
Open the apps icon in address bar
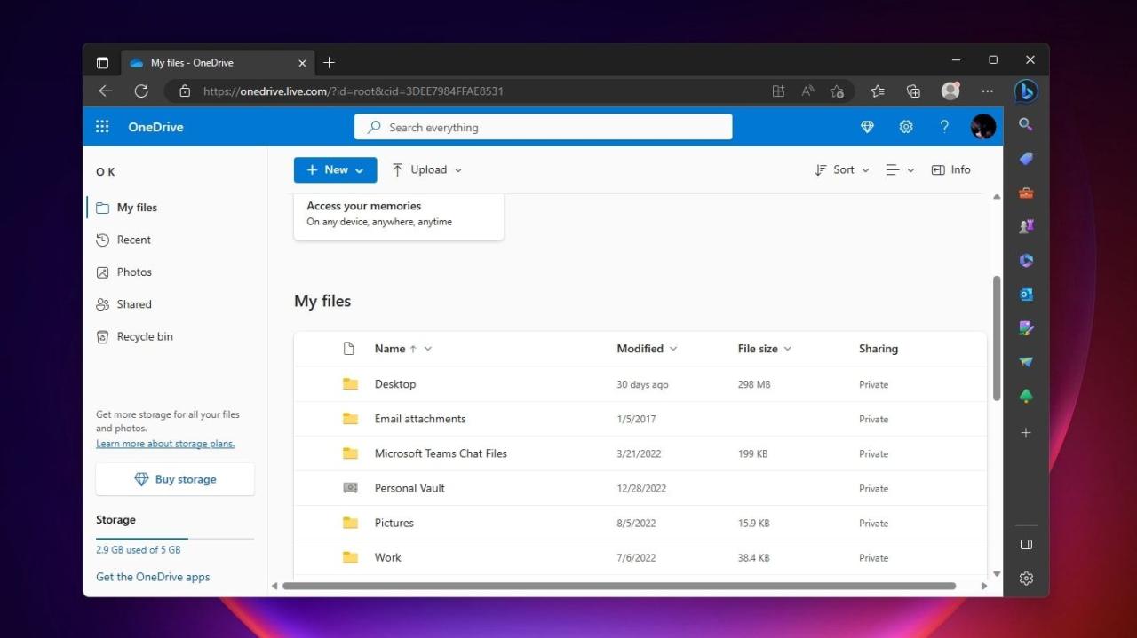point(778,91)
